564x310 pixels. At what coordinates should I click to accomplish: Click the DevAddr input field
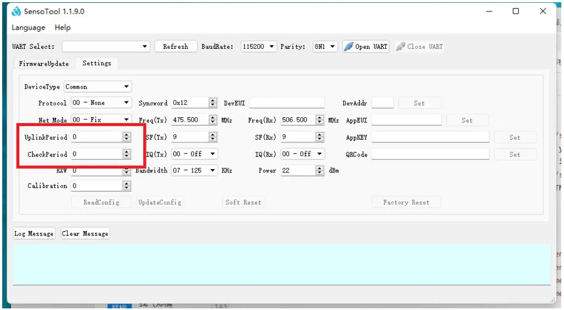pyautogui.click(x=383, y=103)
